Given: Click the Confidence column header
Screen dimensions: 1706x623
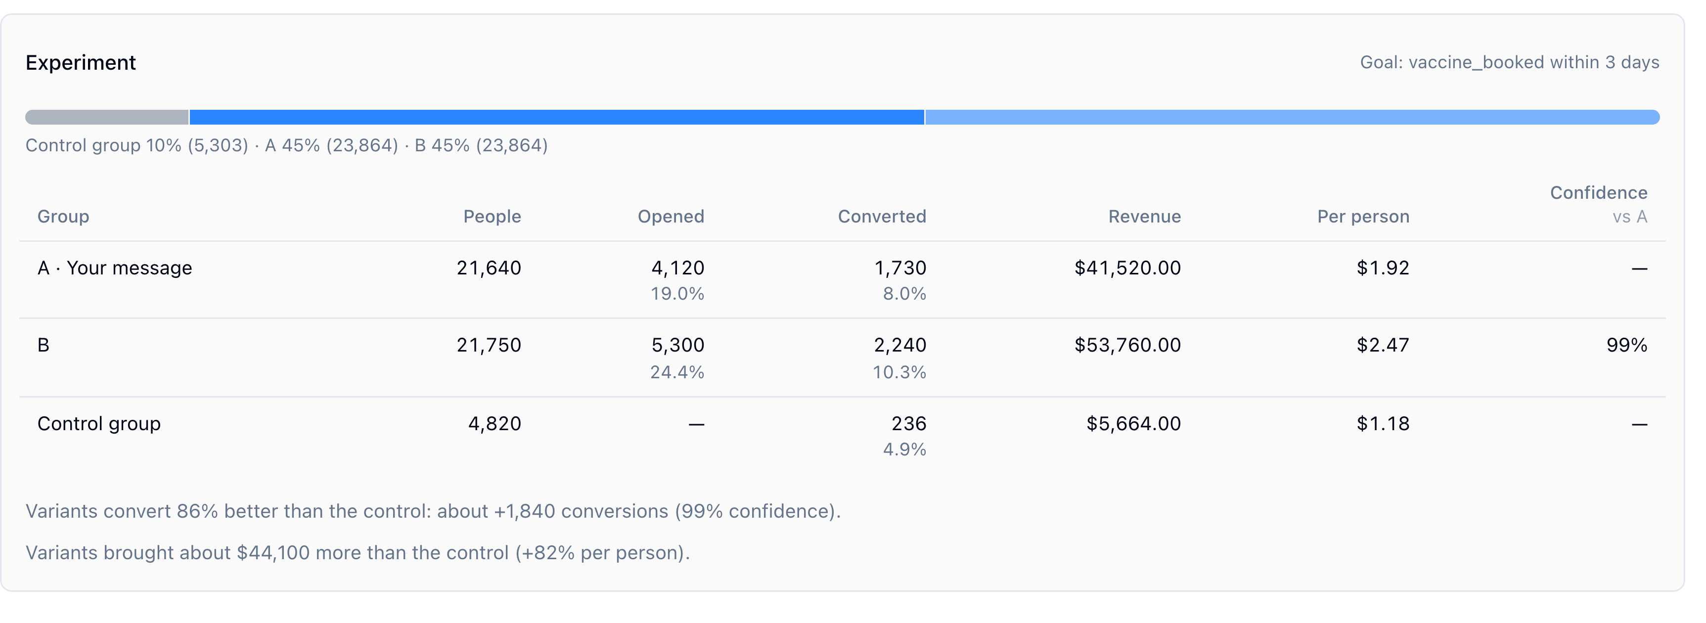Looking at the screenshot, I should click(1599, 193).
